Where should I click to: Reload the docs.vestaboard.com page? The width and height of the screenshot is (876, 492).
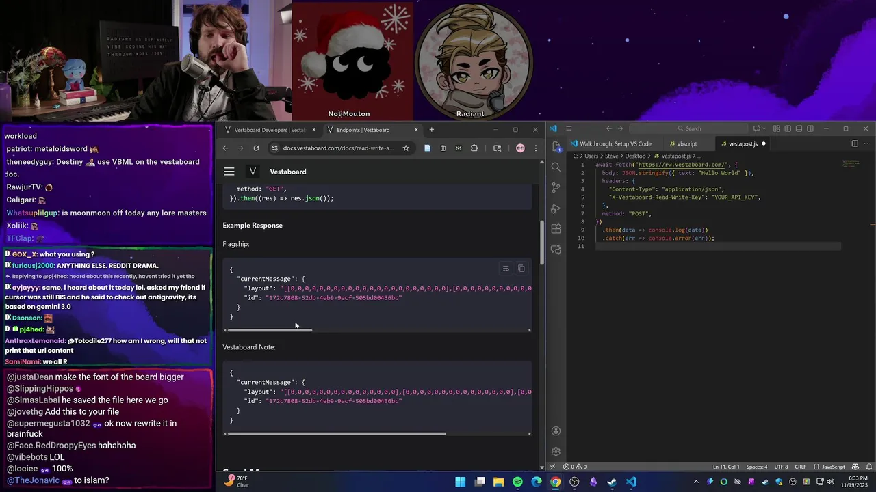[256, 148]
